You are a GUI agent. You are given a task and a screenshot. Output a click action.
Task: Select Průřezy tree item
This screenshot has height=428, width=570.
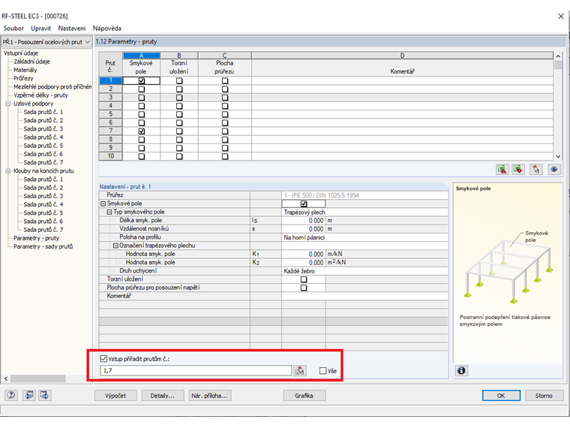pyautogui.click(x=23, y=78)
